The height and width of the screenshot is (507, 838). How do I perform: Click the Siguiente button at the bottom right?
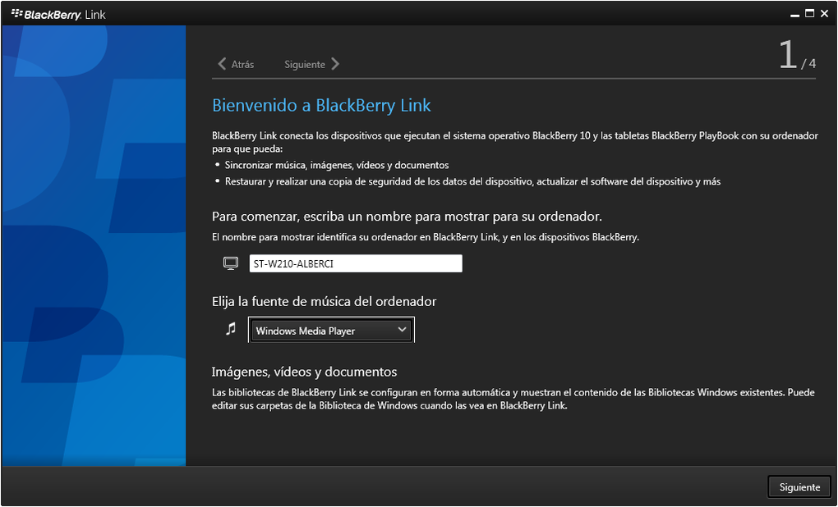coord(799,487)
